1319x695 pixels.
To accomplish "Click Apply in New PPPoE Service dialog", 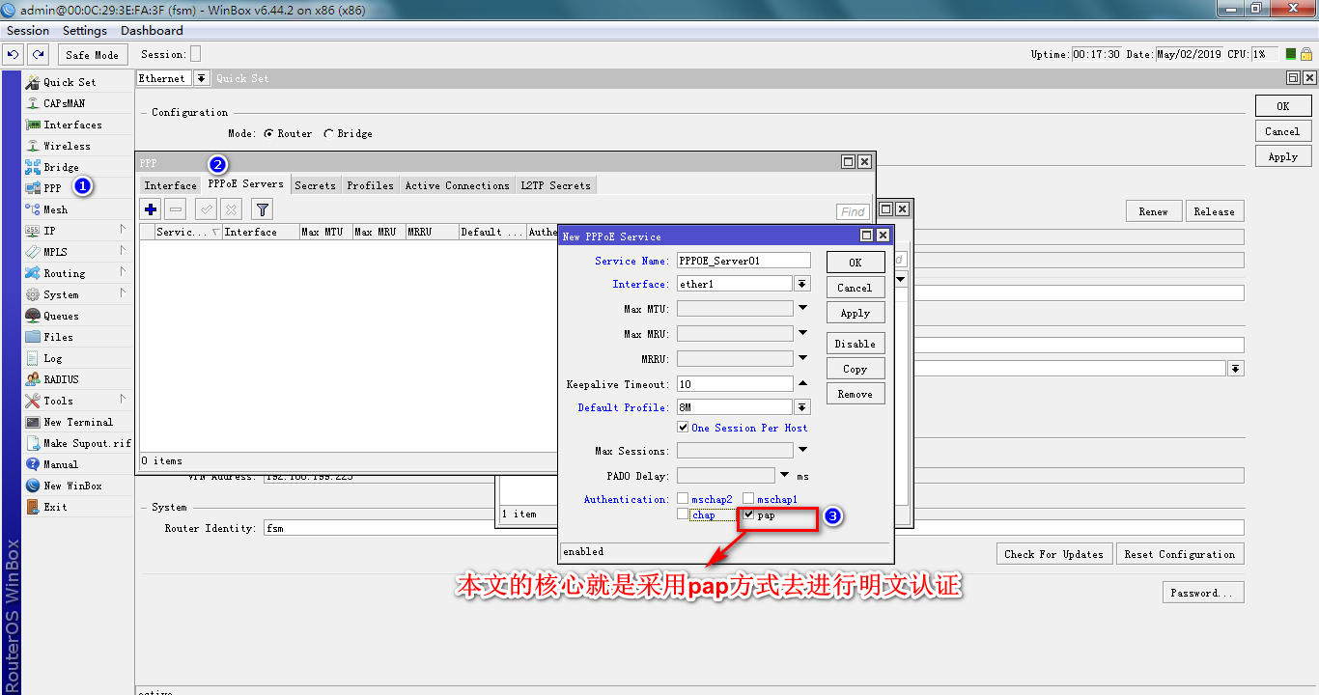I will [856, 313].
